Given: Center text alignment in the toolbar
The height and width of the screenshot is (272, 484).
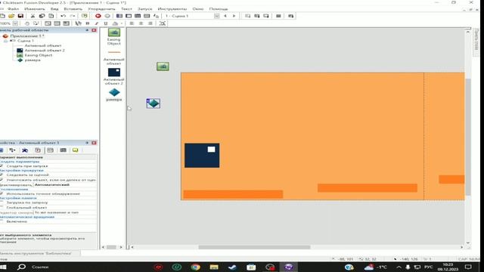Looking at the screenshot, I should [141, 23].
